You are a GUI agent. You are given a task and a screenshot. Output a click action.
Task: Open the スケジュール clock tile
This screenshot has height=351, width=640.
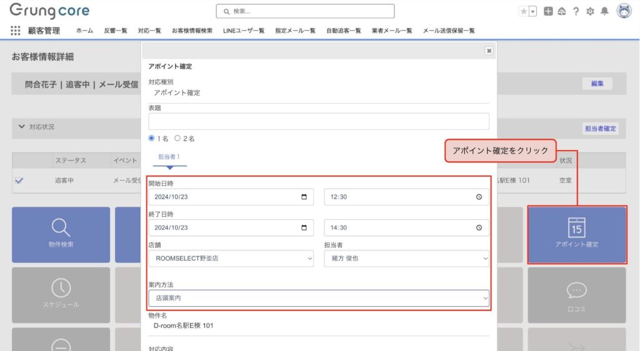pyautogui.click(x=61, y=294)
